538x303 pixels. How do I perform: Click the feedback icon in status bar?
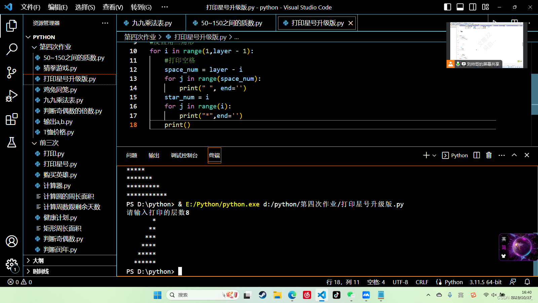(513, 282)
